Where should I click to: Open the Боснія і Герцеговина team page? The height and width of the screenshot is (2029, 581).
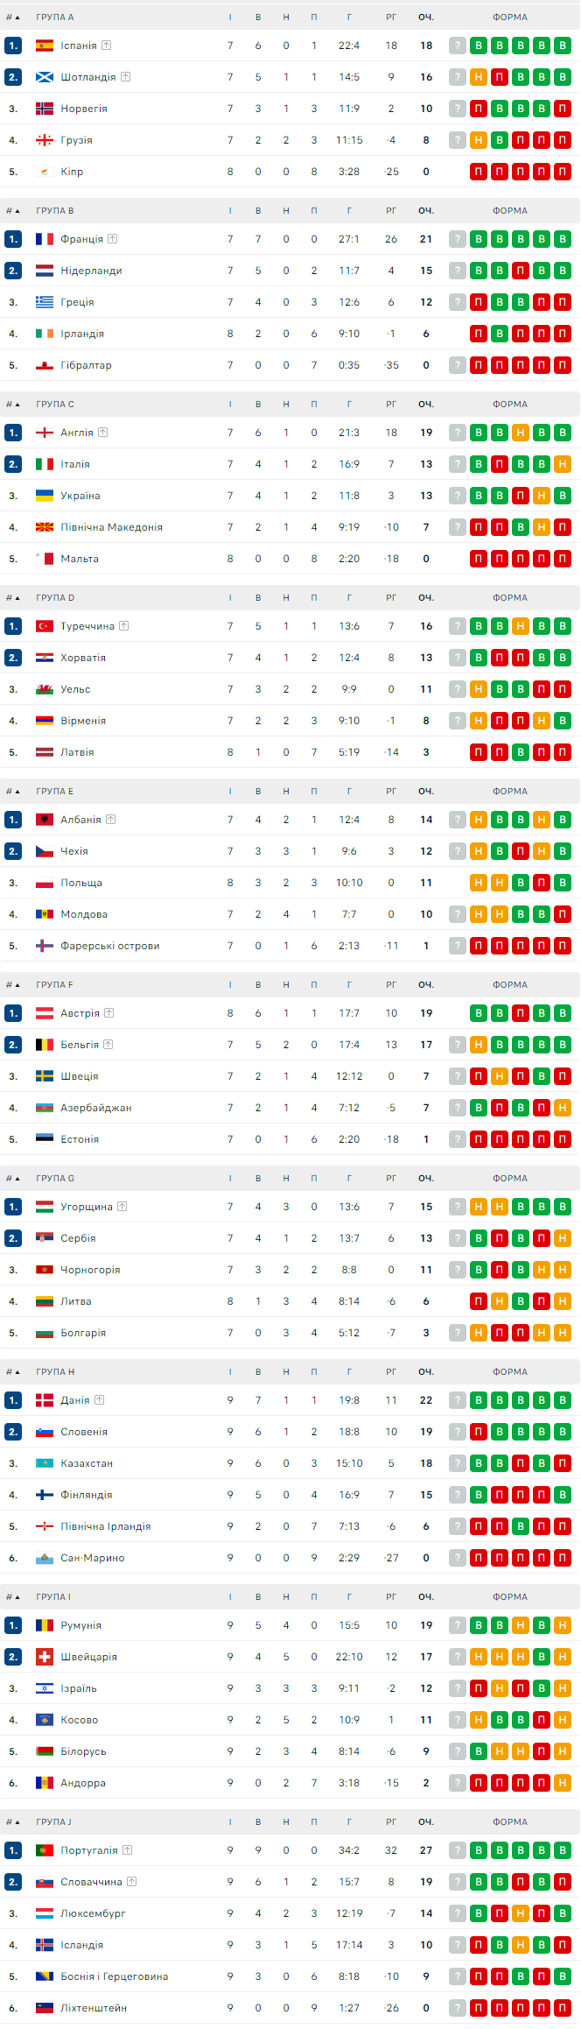point(114,1976)
